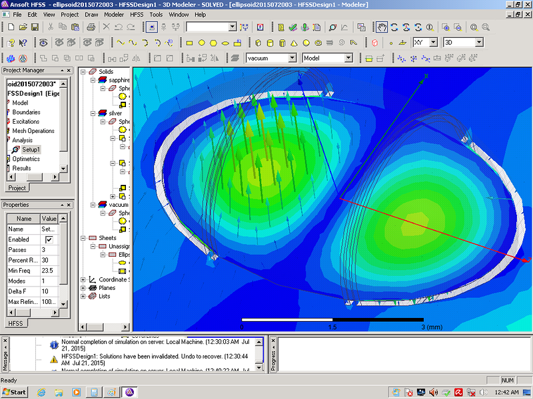533x399 pixels.
Task: Select the Draw cylinder tool
Action: pyautogui.click(x=270, y=43)
